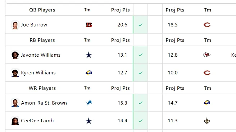Open the CeeDee Lamb player name link
Viewport: 236px width, 132px height.
pyautogui.click(x=37, y=121)
